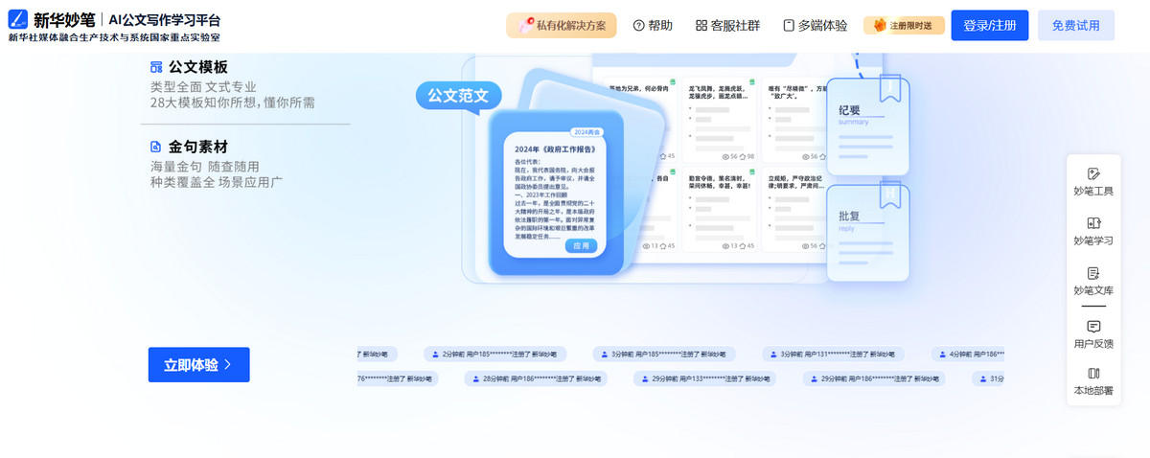
Task: Select 多端体验 in the header
Action: (815, 26)
